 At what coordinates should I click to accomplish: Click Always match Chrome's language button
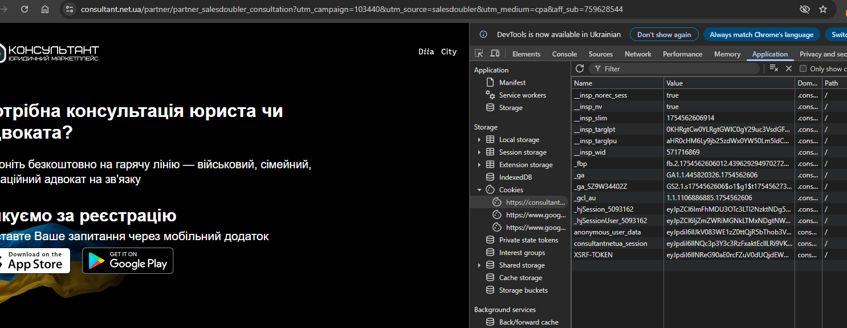(762, 35)
